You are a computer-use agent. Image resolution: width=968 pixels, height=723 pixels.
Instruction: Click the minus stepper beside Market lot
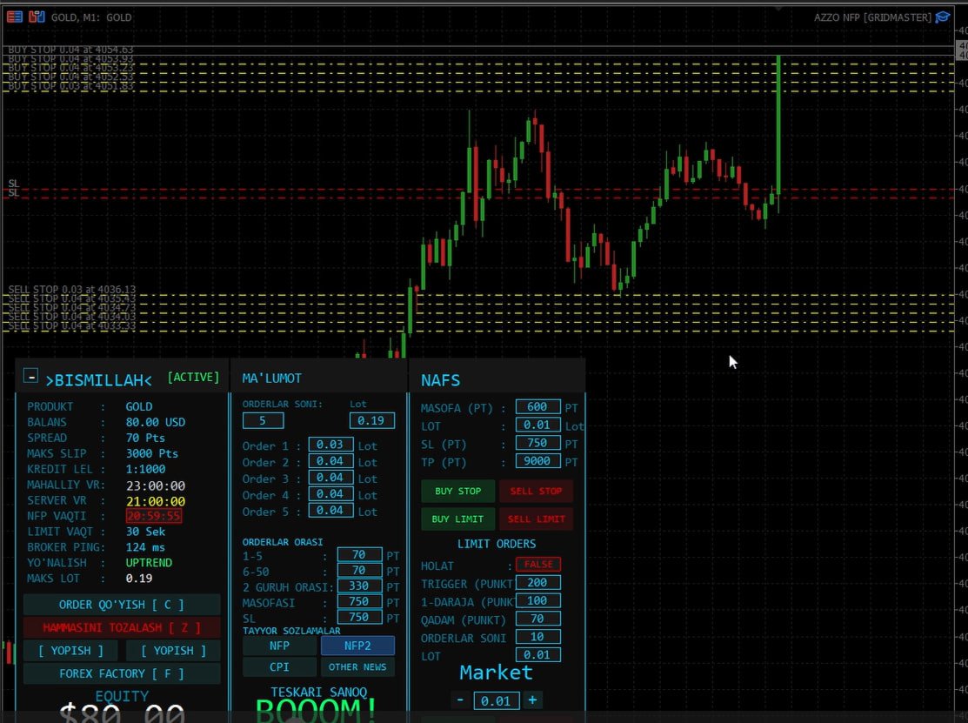[460, 700]
